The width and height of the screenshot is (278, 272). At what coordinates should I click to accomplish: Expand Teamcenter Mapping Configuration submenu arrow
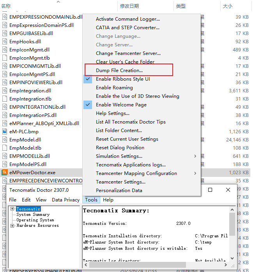click(x=195, y=173)
